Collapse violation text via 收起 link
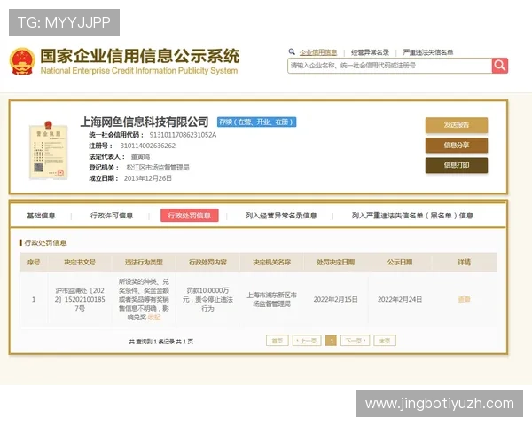This screenshot has width=532, height=426. (154, 318)
